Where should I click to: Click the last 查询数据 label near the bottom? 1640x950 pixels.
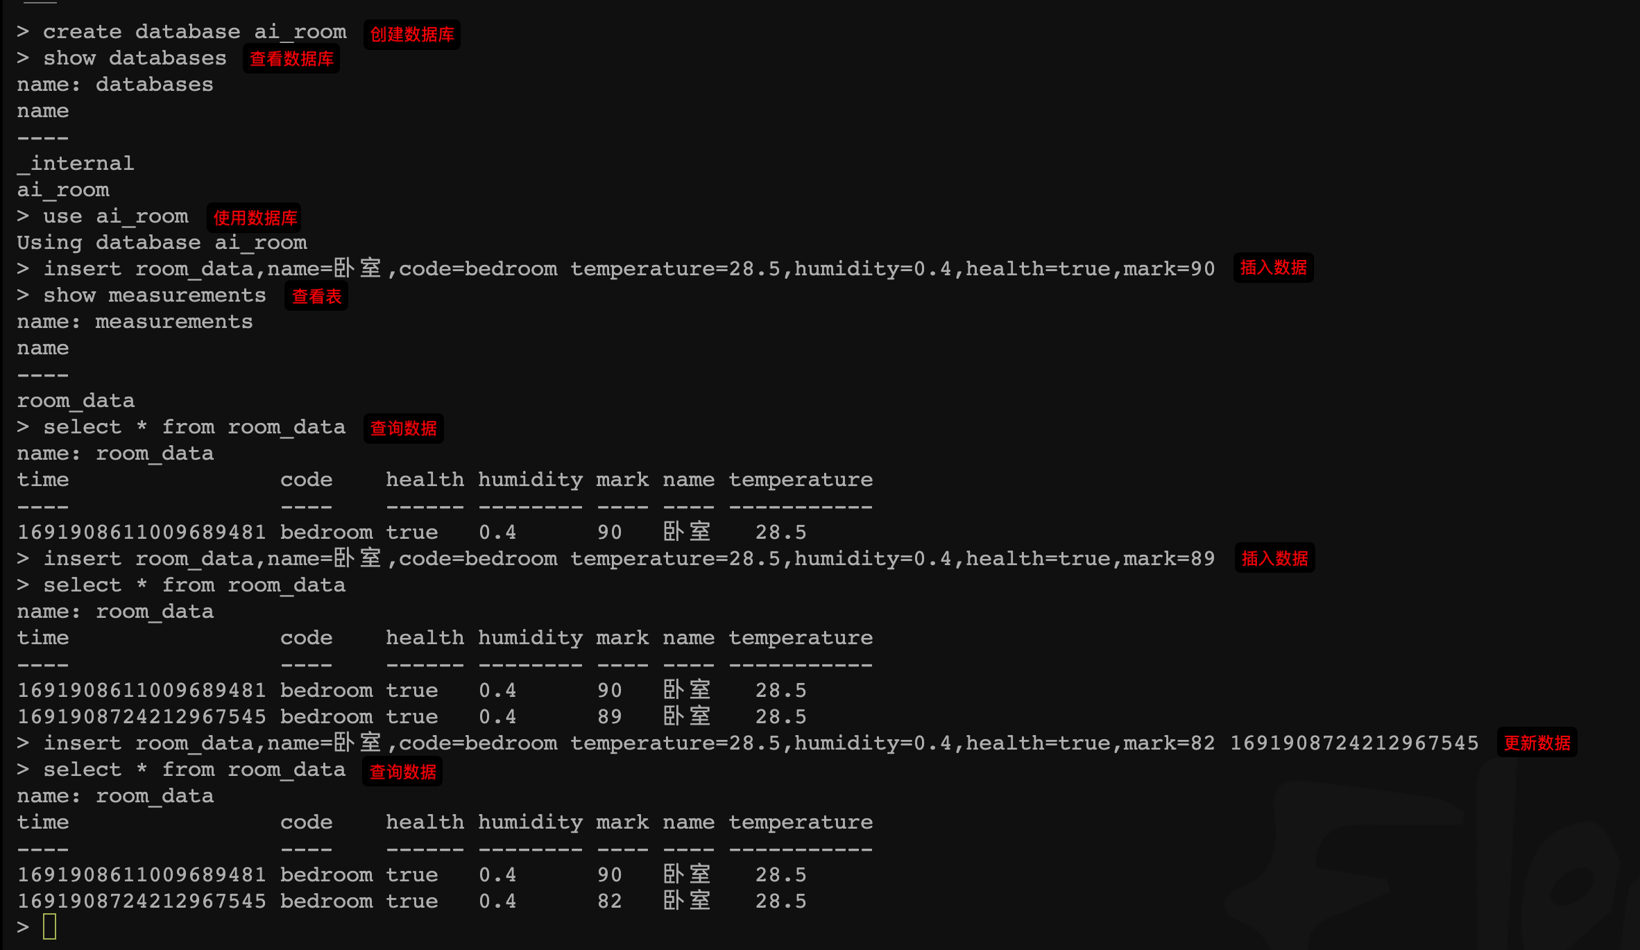point(402,772)
